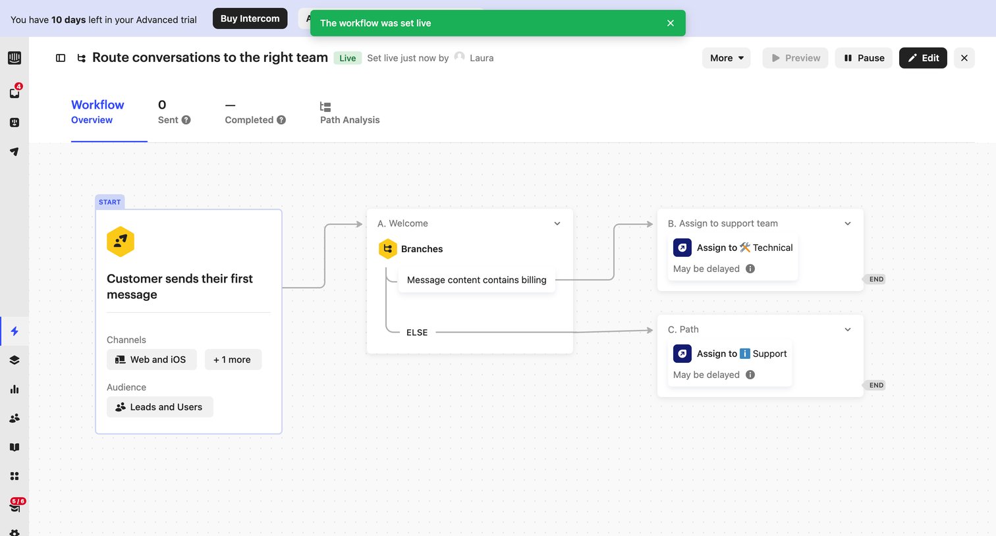996x536 pixels.
Task: Open Outbound paper plane icon
Action: (x=14, y=151)
